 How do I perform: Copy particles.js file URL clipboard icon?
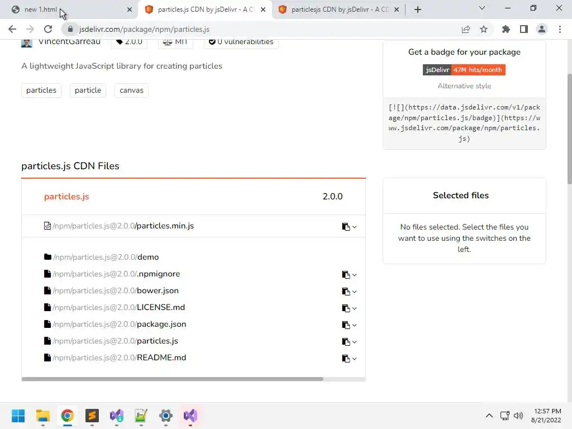[346, 342]
